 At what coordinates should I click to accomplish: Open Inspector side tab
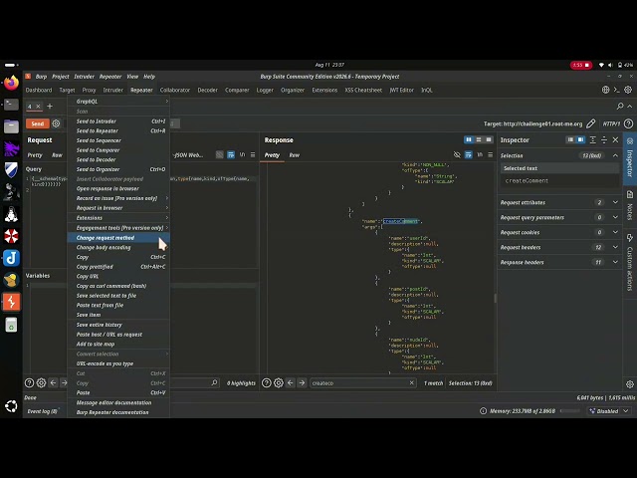(630, 157)
